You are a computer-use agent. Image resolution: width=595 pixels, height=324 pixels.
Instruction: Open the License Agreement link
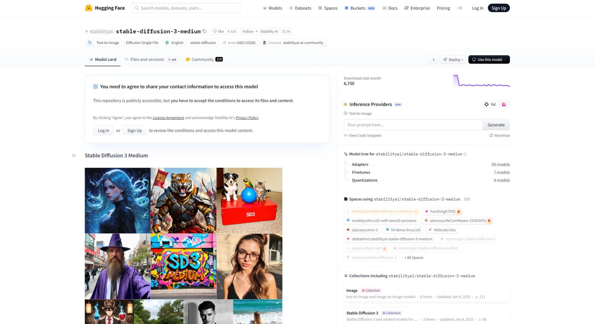point(168,118)
